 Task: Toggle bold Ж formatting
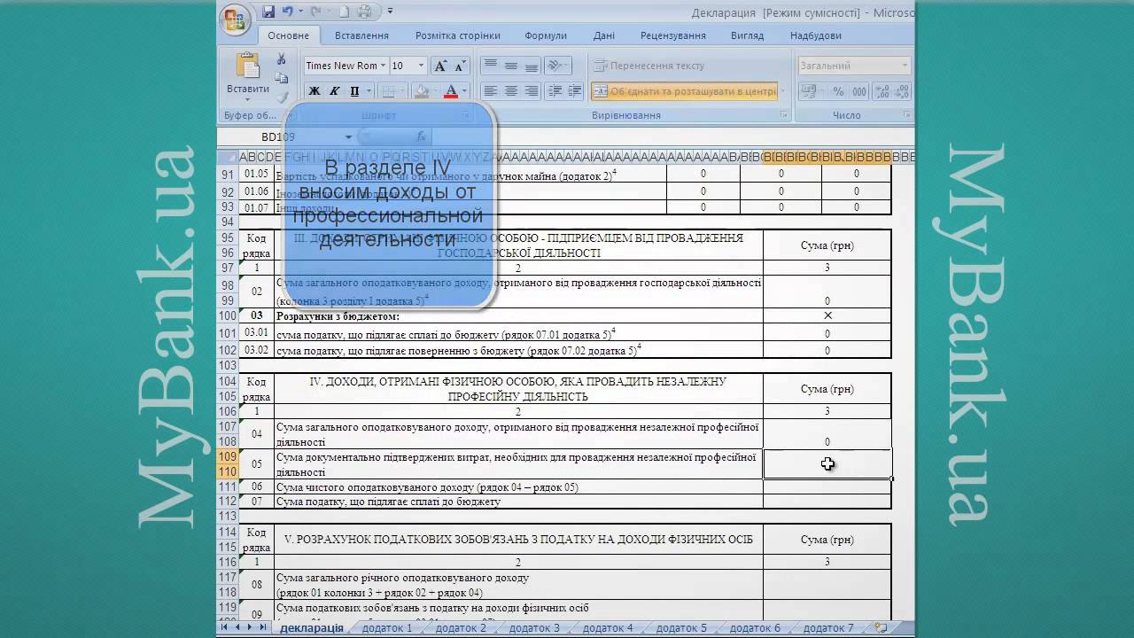(x=315, y=90)
